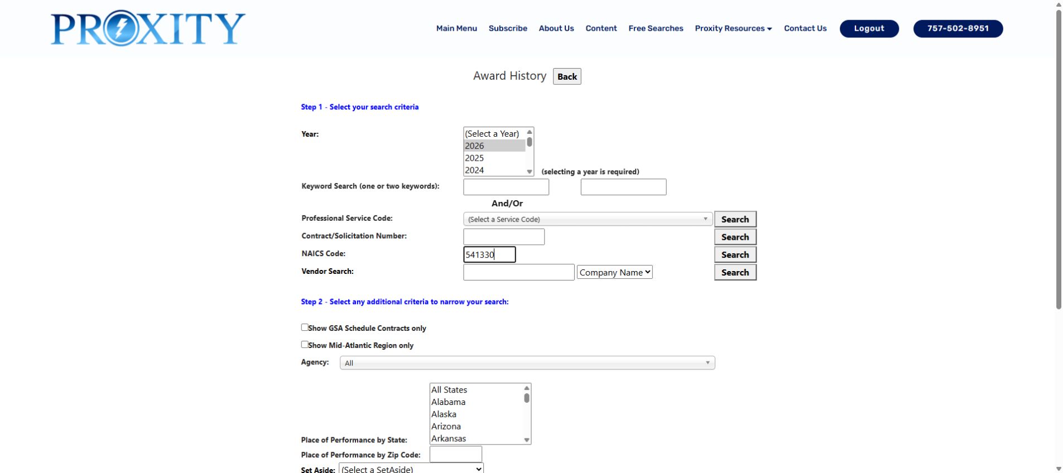
Task: Click the state list scroll-up arrow
Action: click(527, 388)
